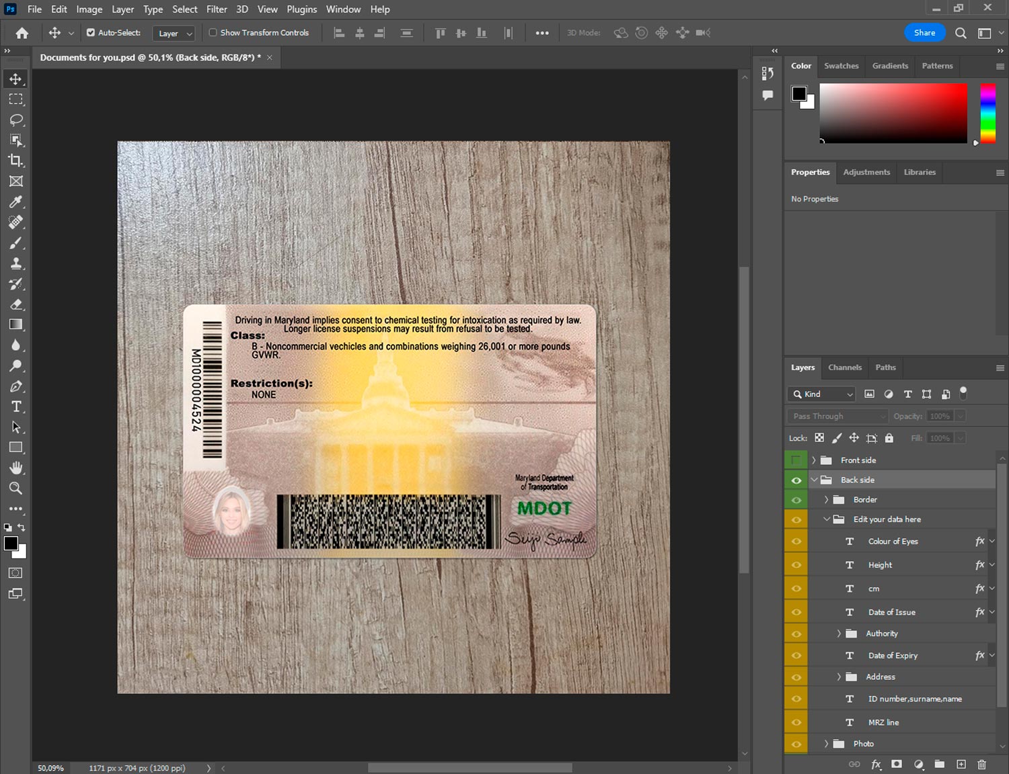This screenshot has height=774, width=1009.
Task: Enable Show Transform Controls
Action: pyautogui.click(x=213, y=32)
